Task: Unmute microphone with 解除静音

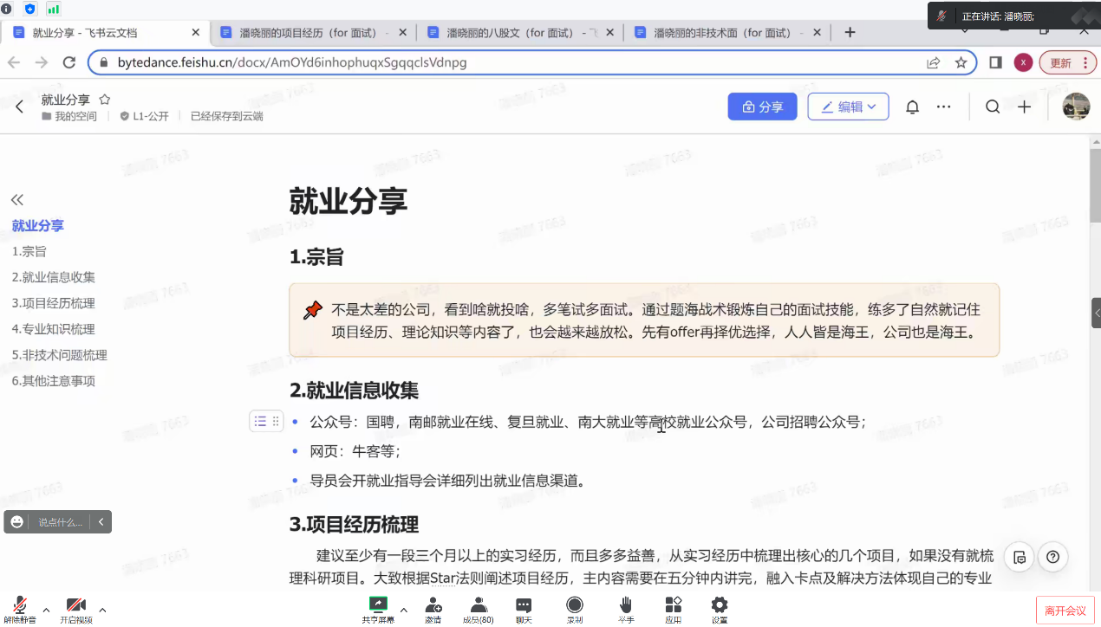Action: tap(19, 609)
